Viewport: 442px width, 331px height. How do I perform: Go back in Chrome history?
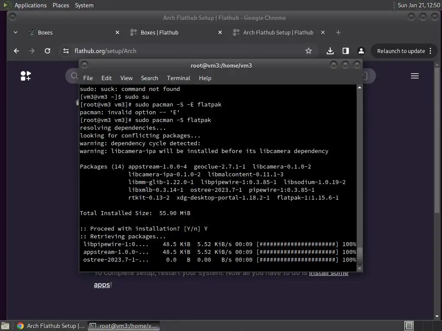(x=16, y=51)
